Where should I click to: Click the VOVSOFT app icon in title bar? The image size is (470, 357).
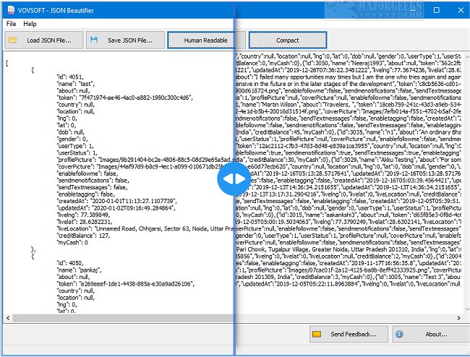(x=8, y=11)
